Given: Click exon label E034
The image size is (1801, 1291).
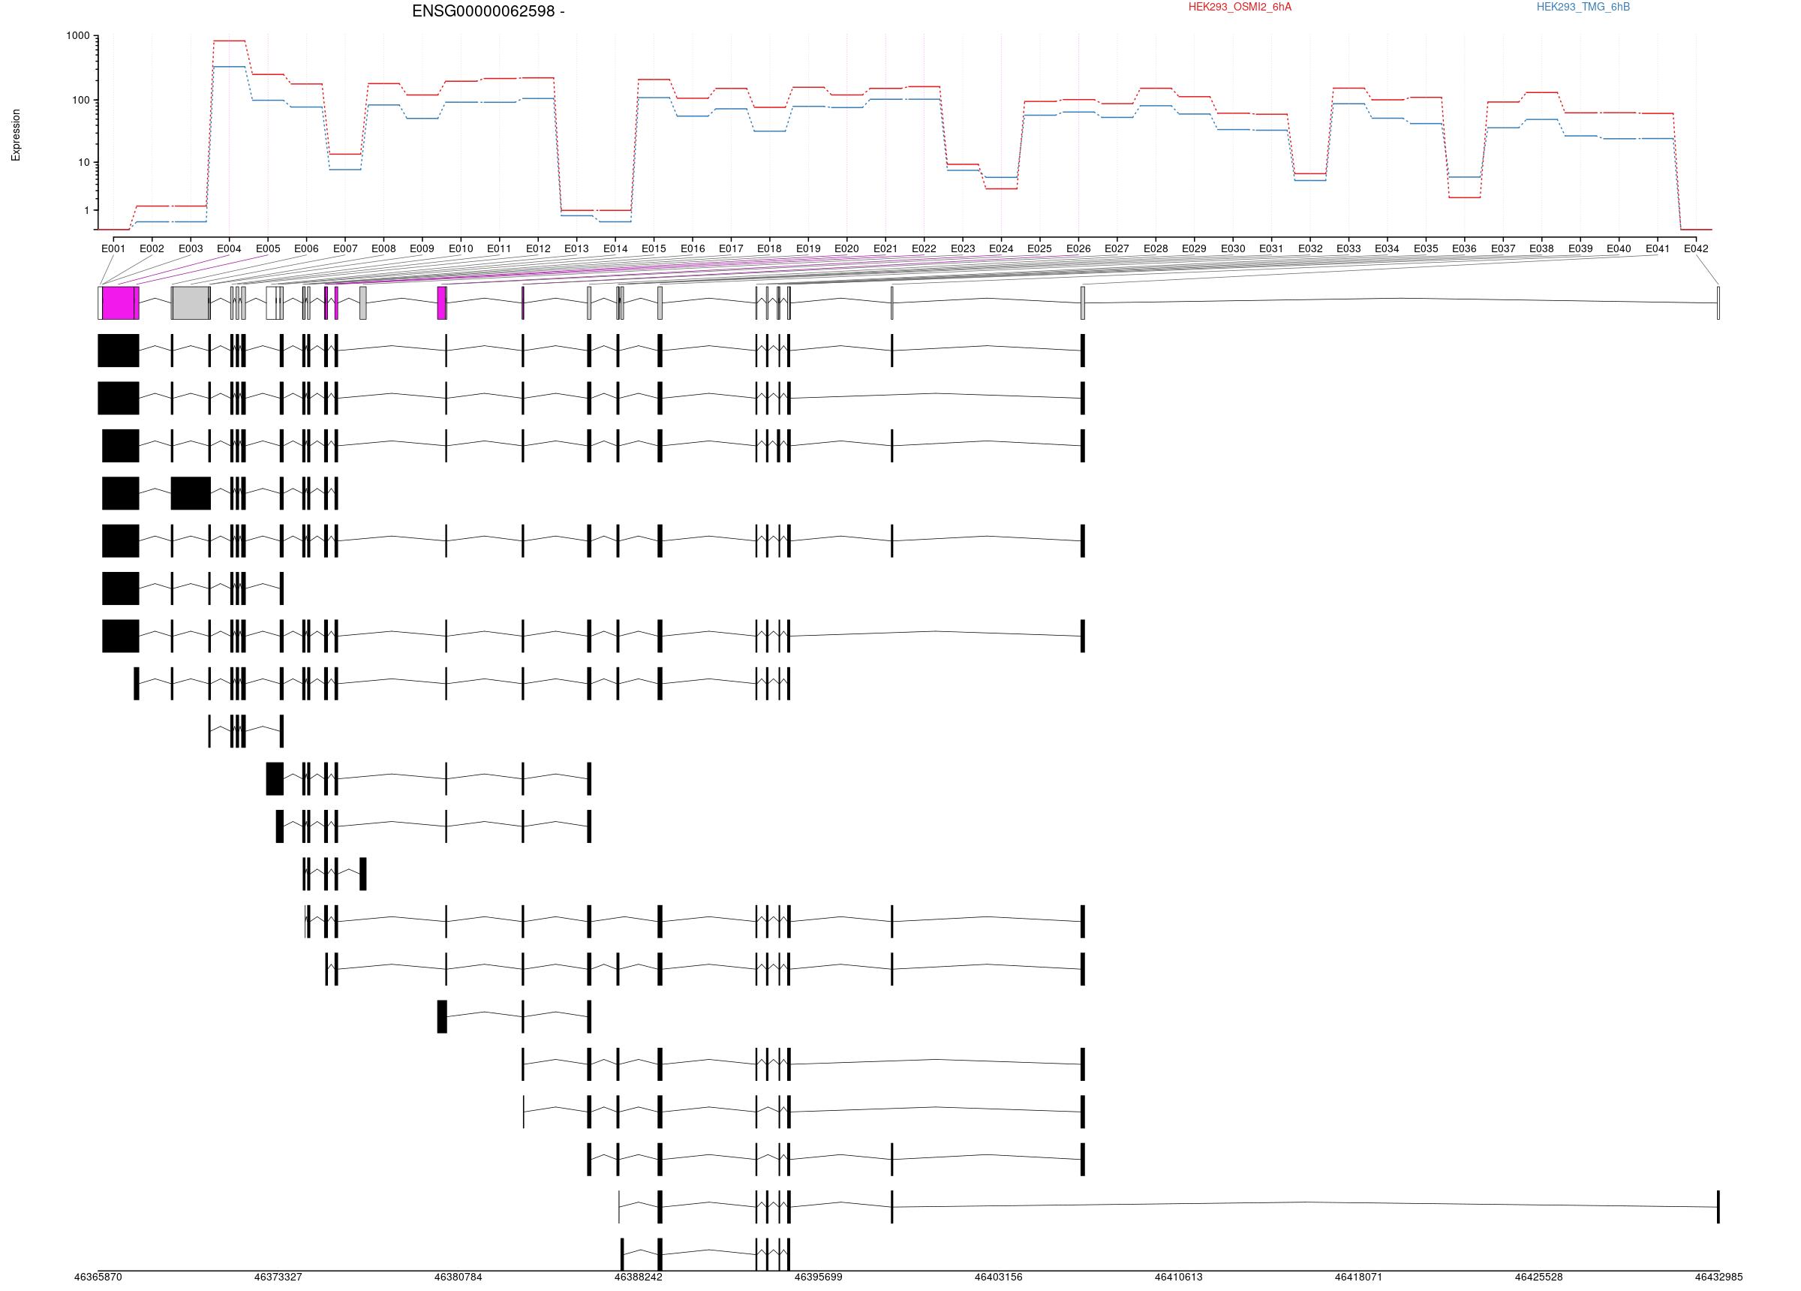Looking at the screenshot, I should (x=1388, y=248).
